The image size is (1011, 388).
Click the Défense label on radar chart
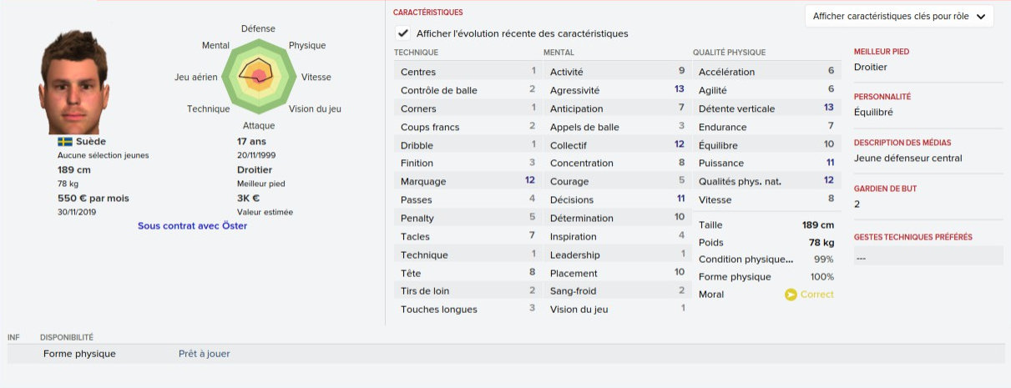click(258, 28)
